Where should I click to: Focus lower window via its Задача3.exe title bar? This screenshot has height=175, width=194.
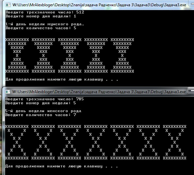click(x=99, y=92)
